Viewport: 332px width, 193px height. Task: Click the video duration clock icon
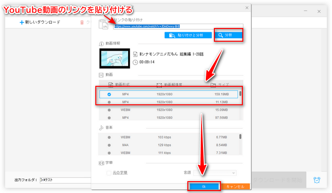pyautogui.click(x=136, y=62)
